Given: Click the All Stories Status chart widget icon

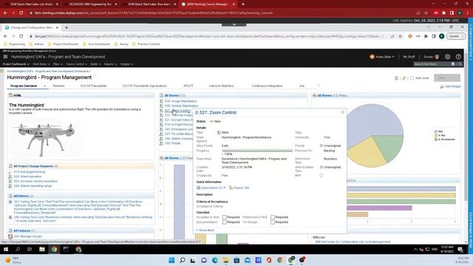Looking at the screenshot, I should coord(315,95).
